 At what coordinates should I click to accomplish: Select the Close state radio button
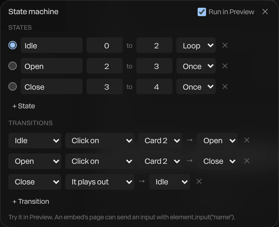point(13,86)
